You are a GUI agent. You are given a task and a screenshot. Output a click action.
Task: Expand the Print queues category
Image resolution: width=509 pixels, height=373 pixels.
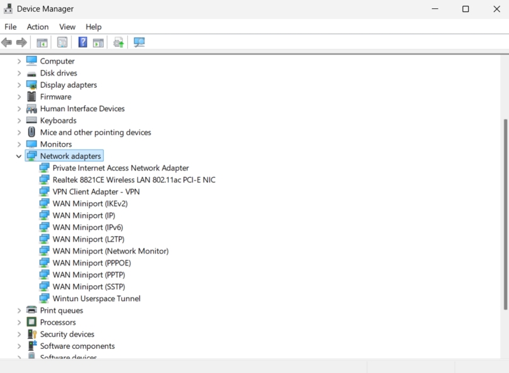19,311
